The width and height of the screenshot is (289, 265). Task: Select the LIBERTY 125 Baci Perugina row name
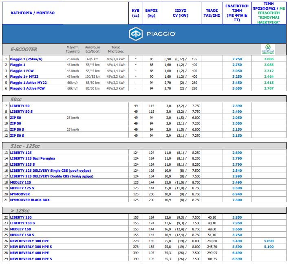33,158
